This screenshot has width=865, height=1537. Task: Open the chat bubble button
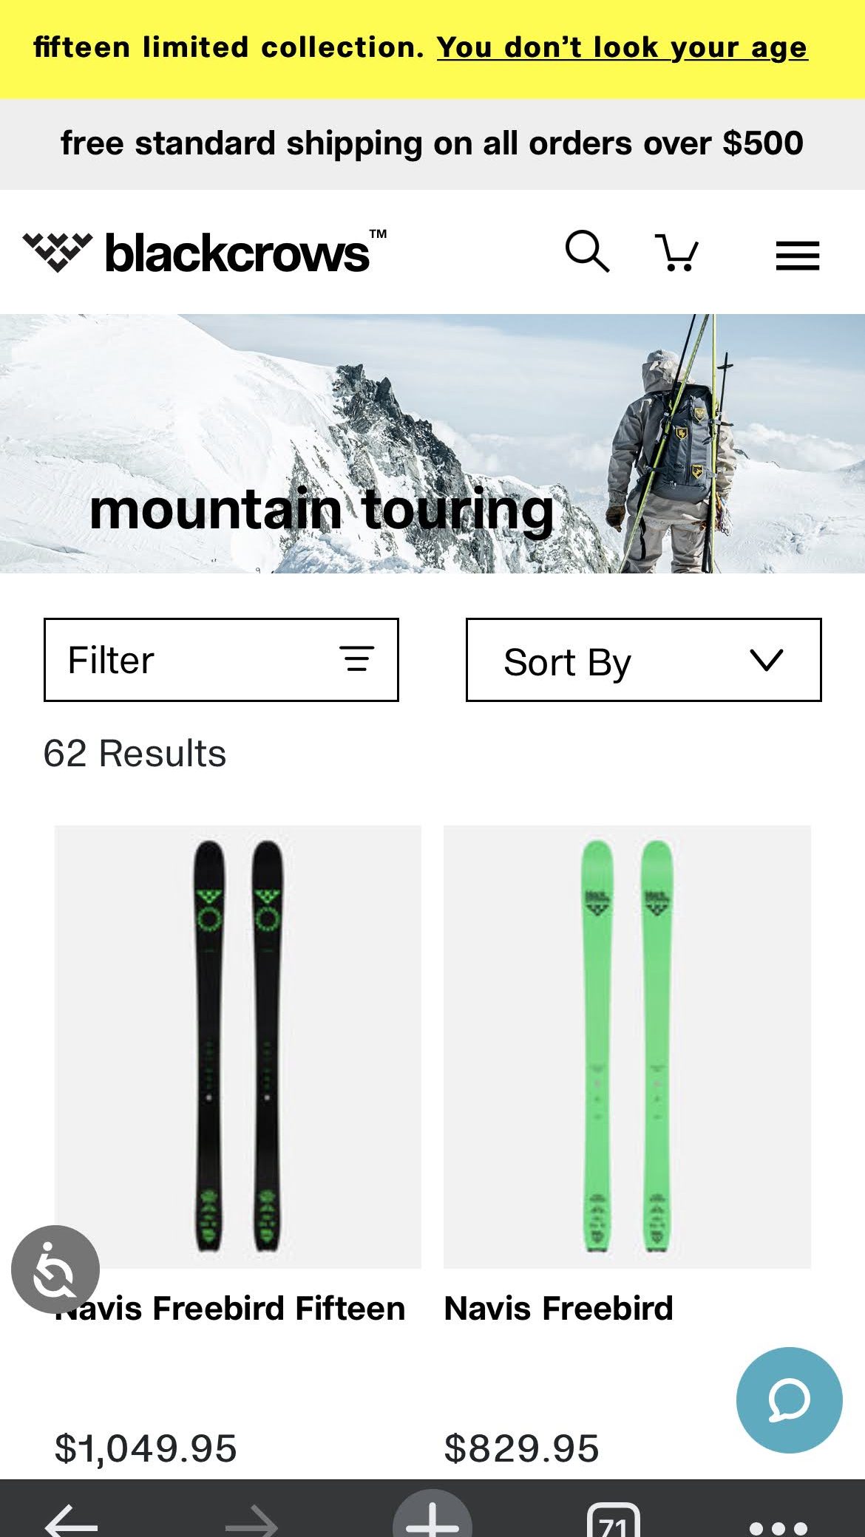point(789,1400)
